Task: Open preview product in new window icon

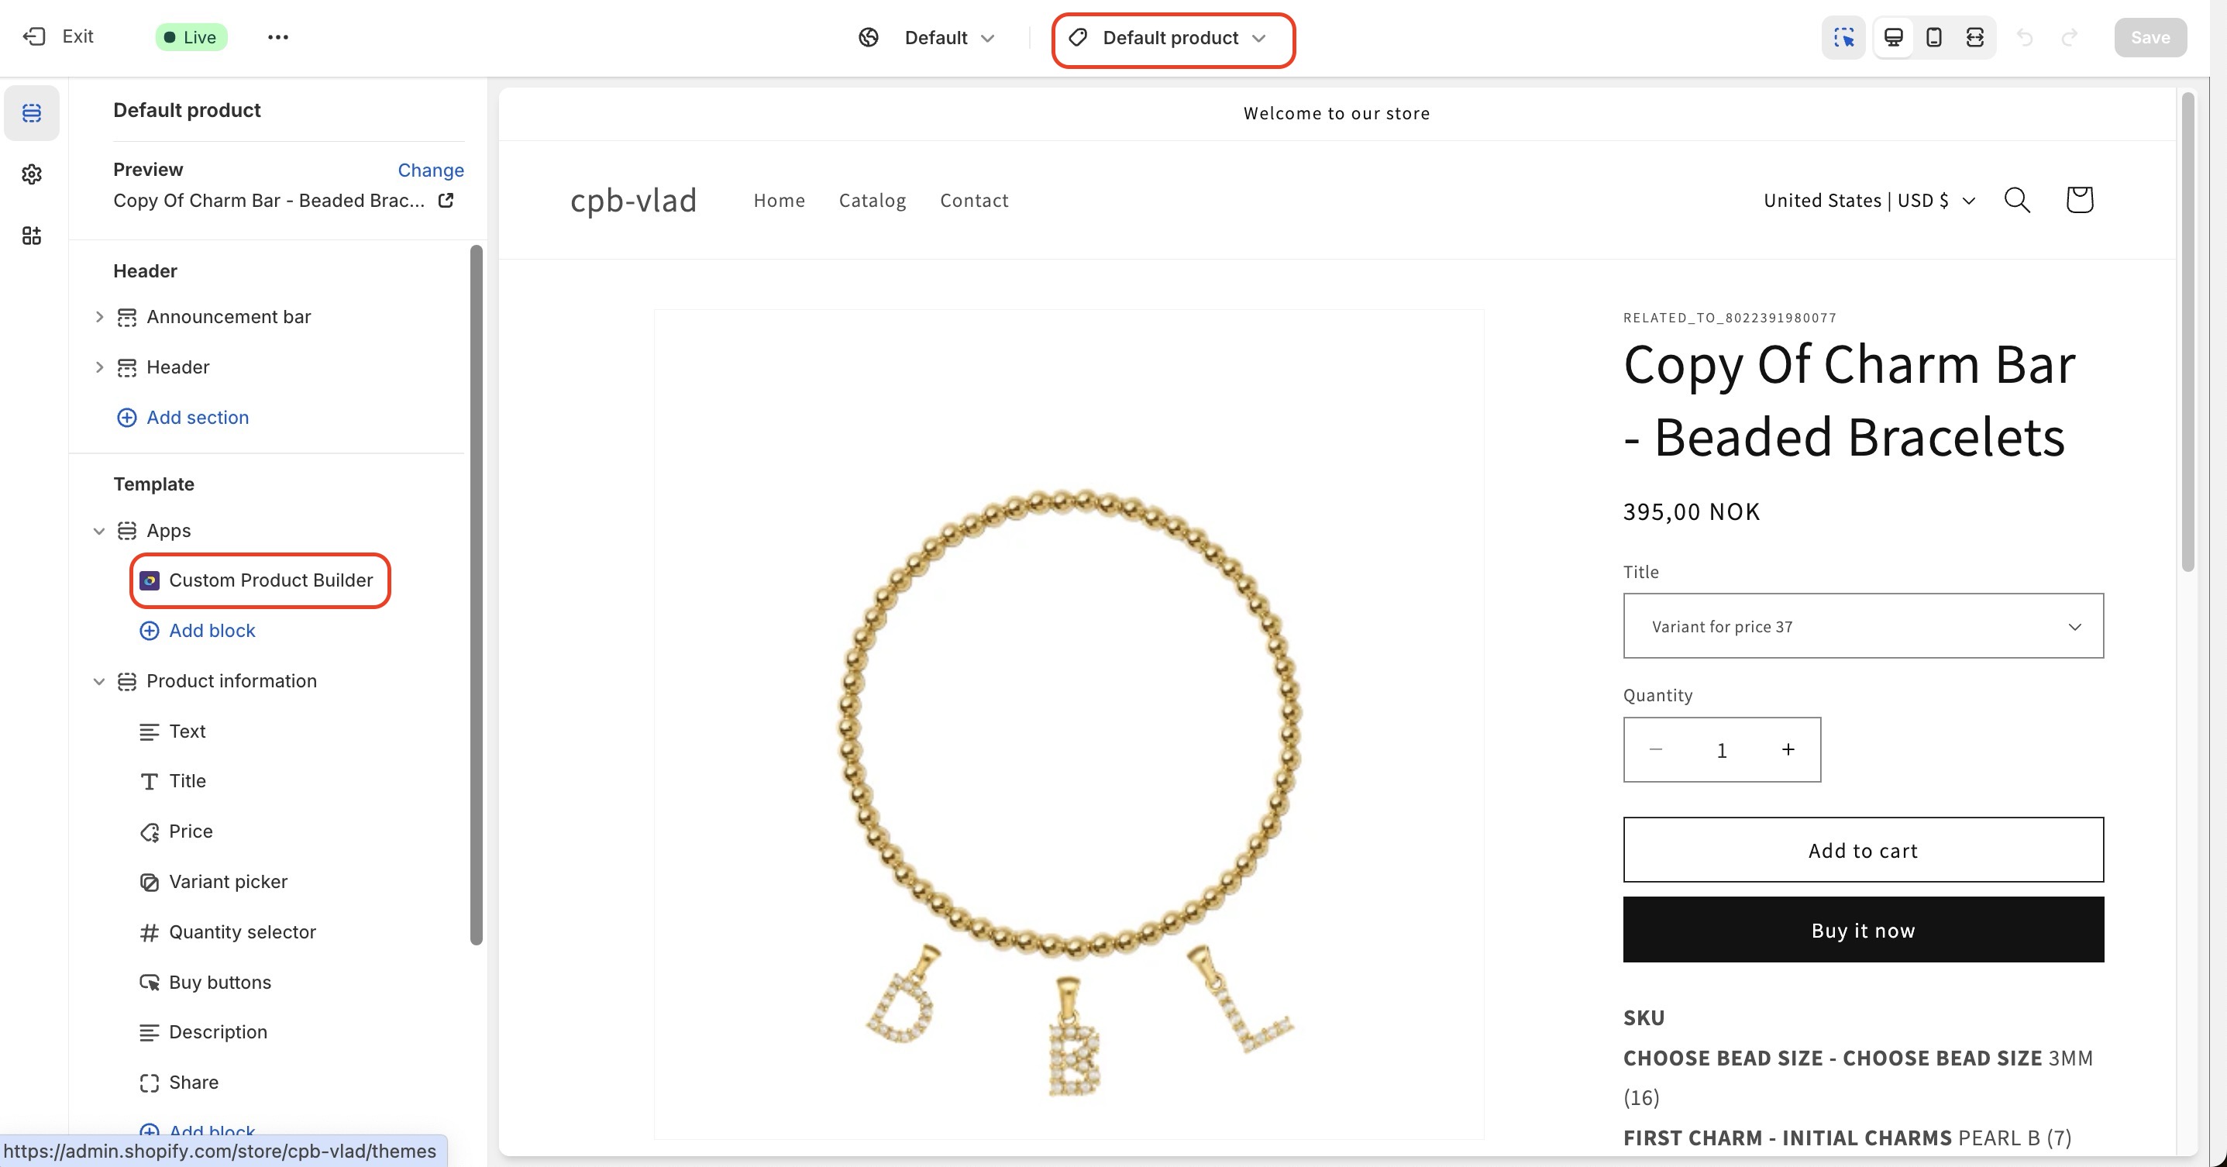Action: pyautogui.click(x=446, y=201)
